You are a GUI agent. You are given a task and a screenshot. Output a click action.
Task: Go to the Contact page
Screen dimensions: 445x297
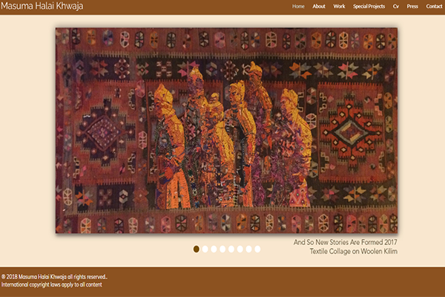tap(434, 6)
